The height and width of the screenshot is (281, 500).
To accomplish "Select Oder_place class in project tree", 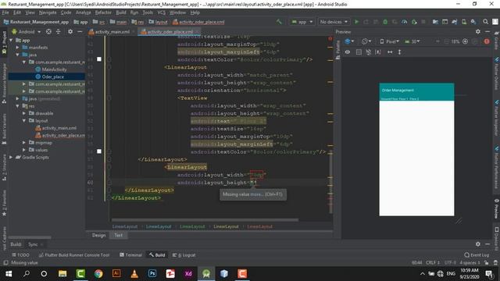I will point(52,76).
